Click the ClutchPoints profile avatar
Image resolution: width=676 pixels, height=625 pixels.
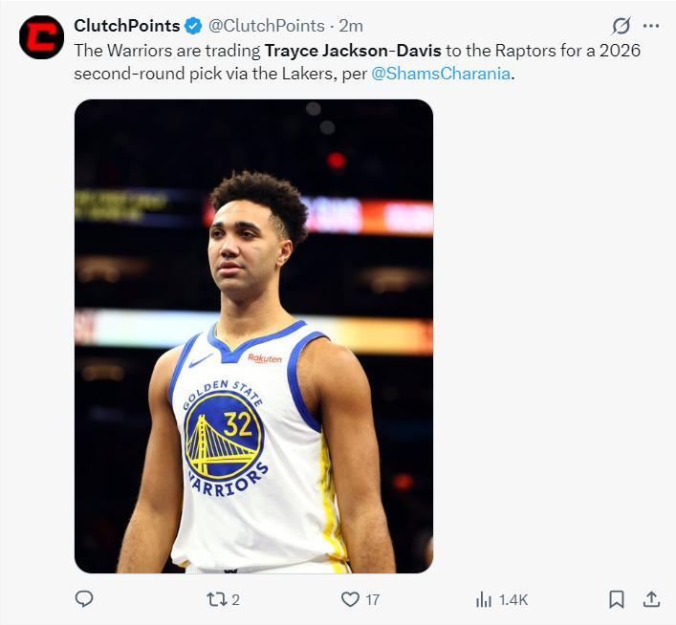coord(41,37)
